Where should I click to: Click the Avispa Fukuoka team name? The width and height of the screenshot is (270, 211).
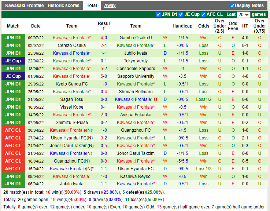(136, 115)
